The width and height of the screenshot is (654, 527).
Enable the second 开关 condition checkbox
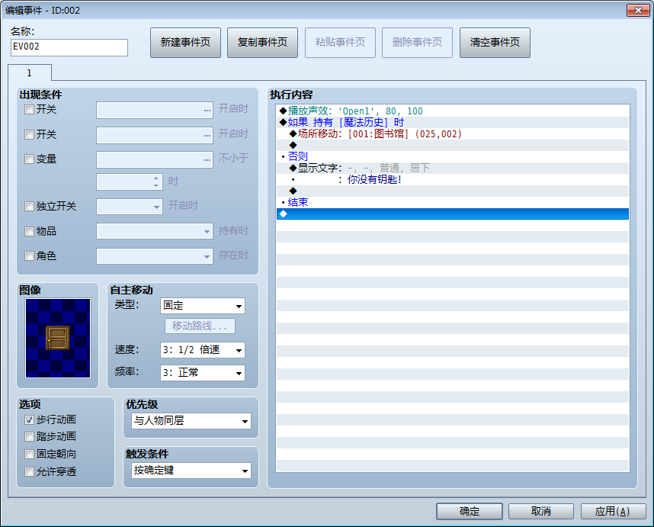(29, 134)
